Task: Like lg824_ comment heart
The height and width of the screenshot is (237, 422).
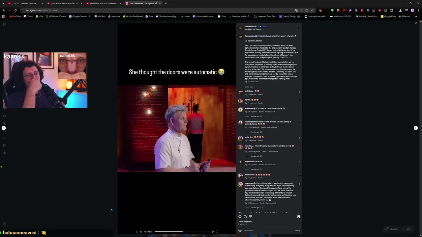Action: (299, 100)
